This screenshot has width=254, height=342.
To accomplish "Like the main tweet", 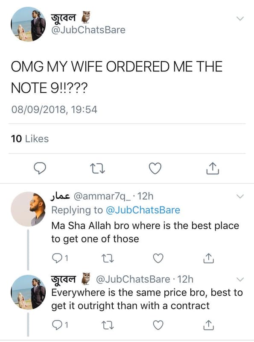I will [155, 168].
